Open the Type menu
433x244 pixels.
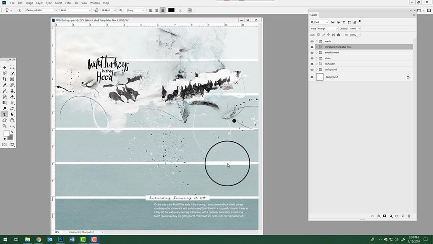coord(49,3)
